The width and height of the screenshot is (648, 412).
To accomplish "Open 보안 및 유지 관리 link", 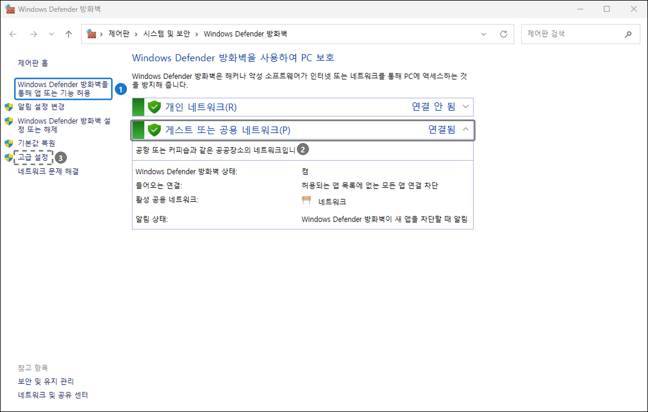I will tap(46, 381).
